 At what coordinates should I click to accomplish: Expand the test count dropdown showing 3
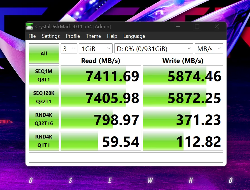pyautogui.click(x=69, y=48)
